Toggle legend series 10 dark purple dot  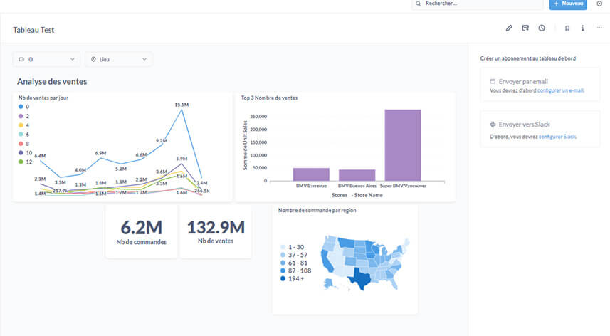[x=21, y=153]
